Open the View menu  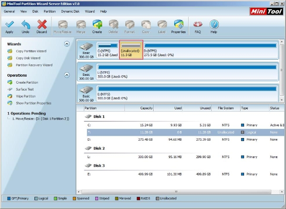click(24, 11)
